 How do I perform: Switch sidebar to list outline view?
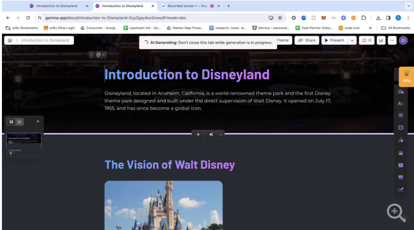[19, 122]
